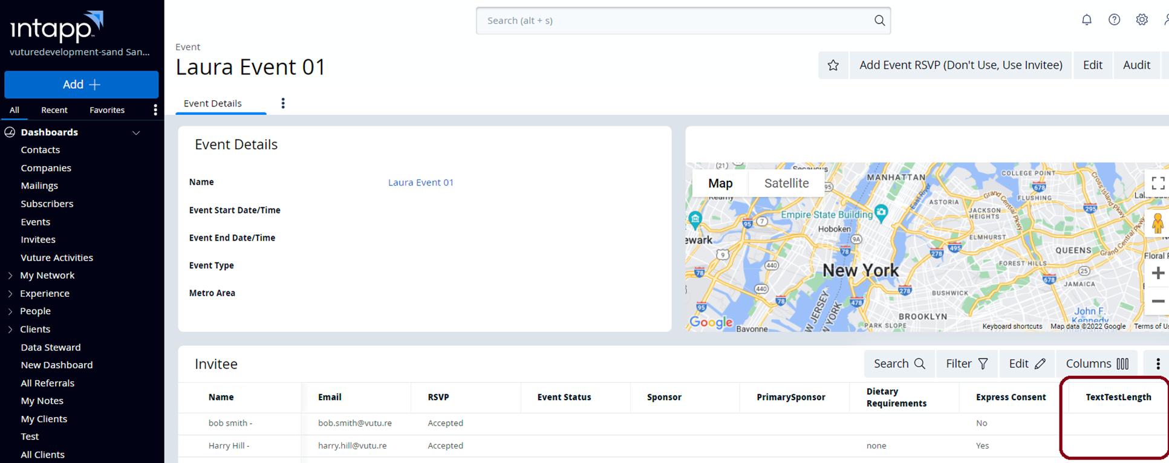Toggle the map fullscreen icon
Screen dimensions: 1169x463
(1158, 183)
